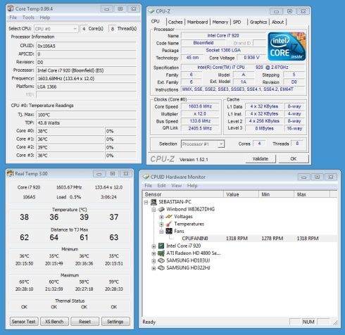Click the SAMSUNG HD103UJ drive icon

(161, 260)
